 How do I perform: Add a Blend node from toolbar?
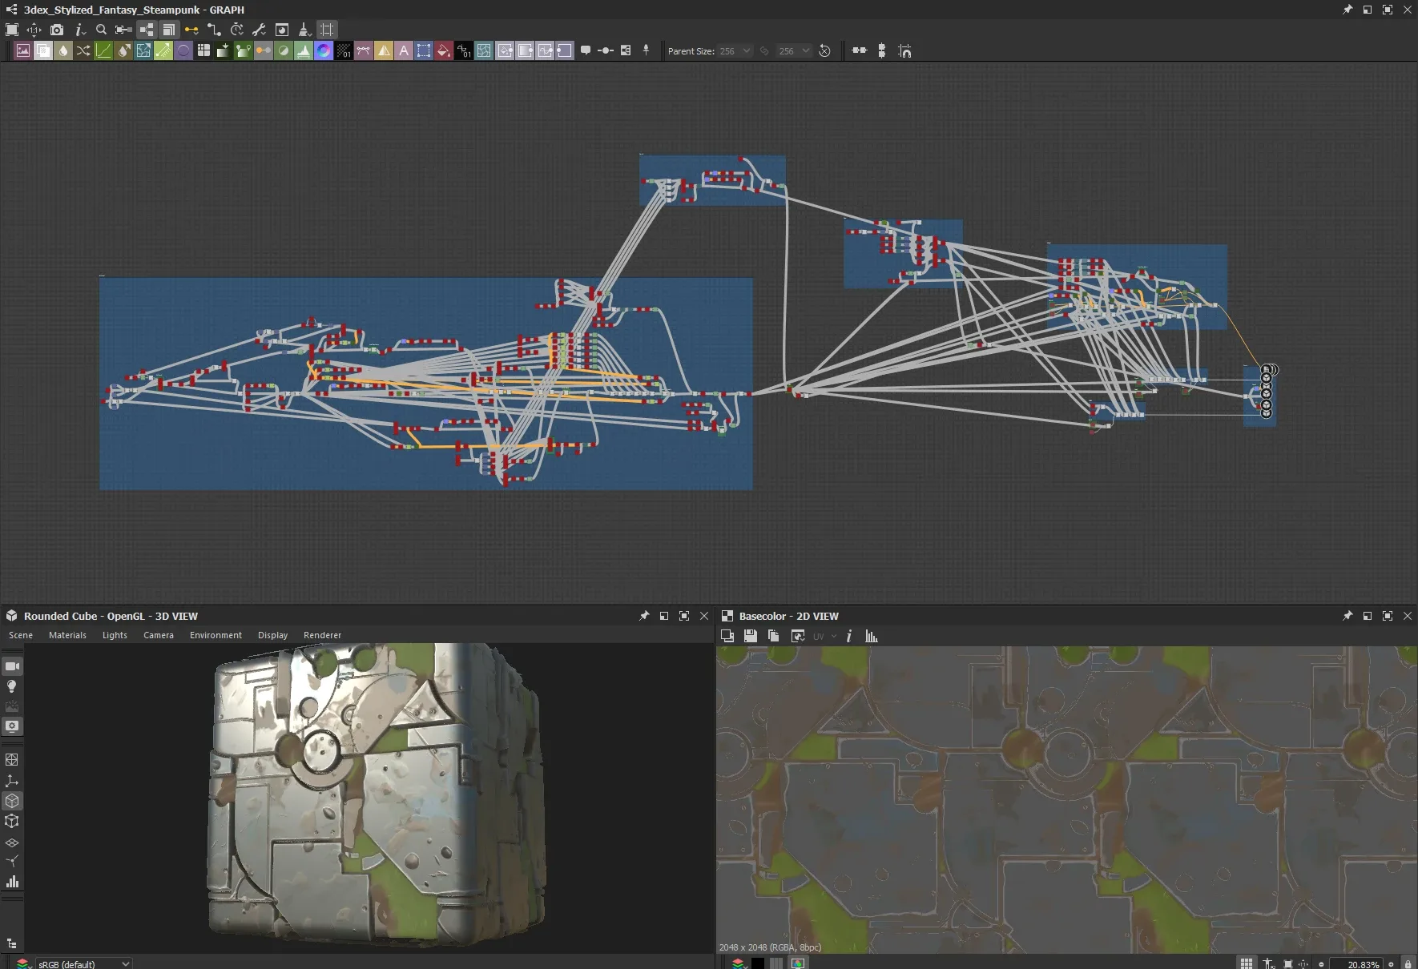pos(43,50)
